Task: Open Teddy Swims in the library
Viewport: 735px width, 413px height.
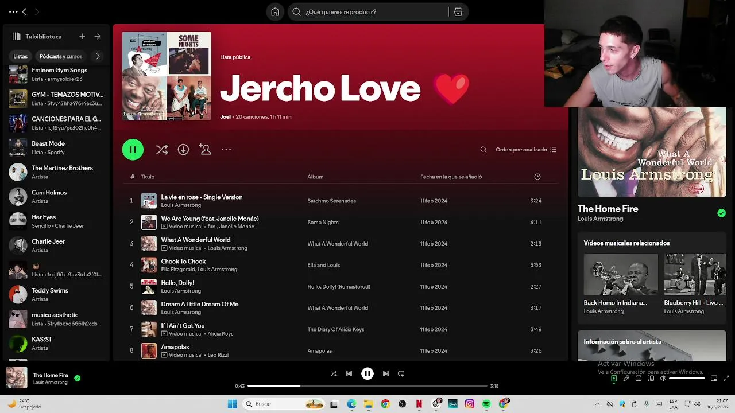Action: 56,294
